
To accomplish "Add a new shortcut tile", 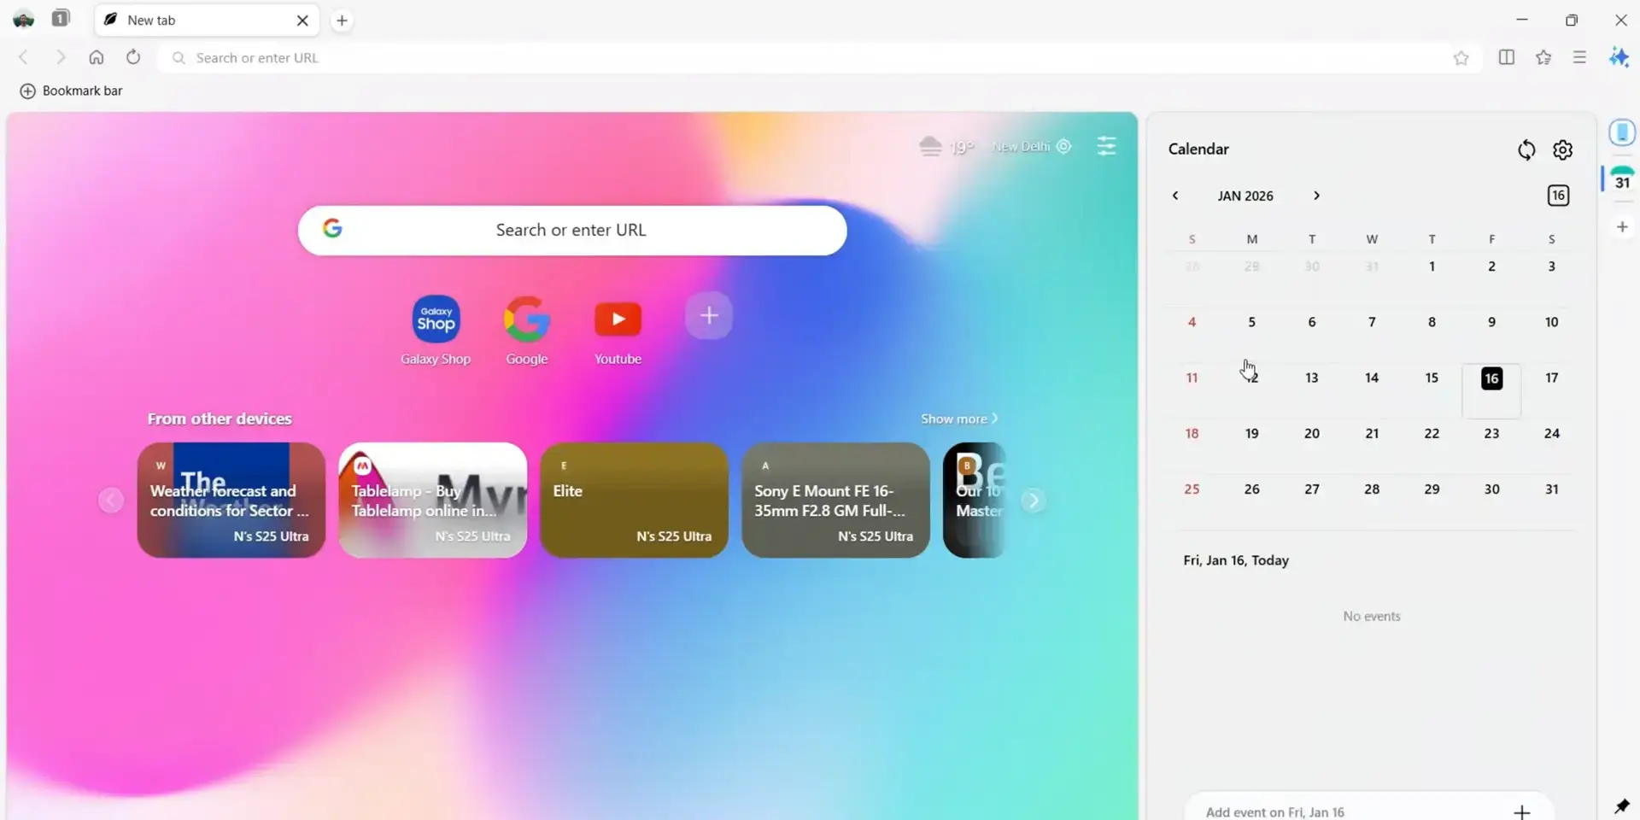I will pyautogui.click(x=708, y=315).
